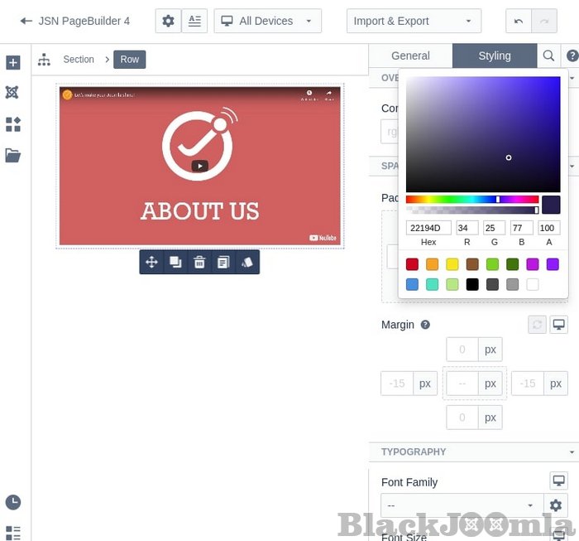Screen dimensions: 579x541
Task: Open the history clock icon
Action: 12,502
